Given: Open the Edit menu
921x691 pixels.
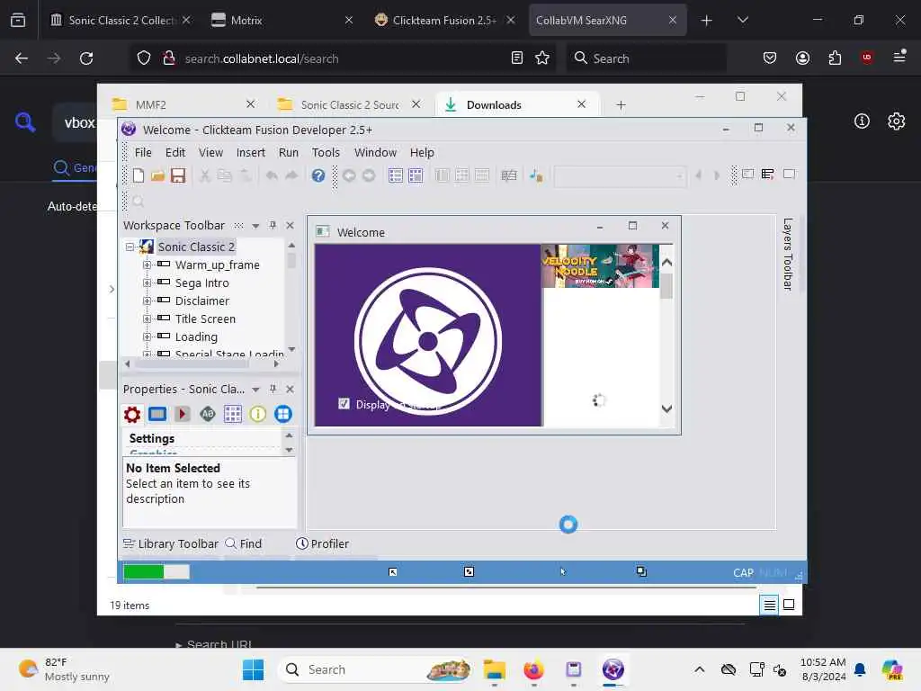Looking at the screenshot, I should click(x=175, y=152).
